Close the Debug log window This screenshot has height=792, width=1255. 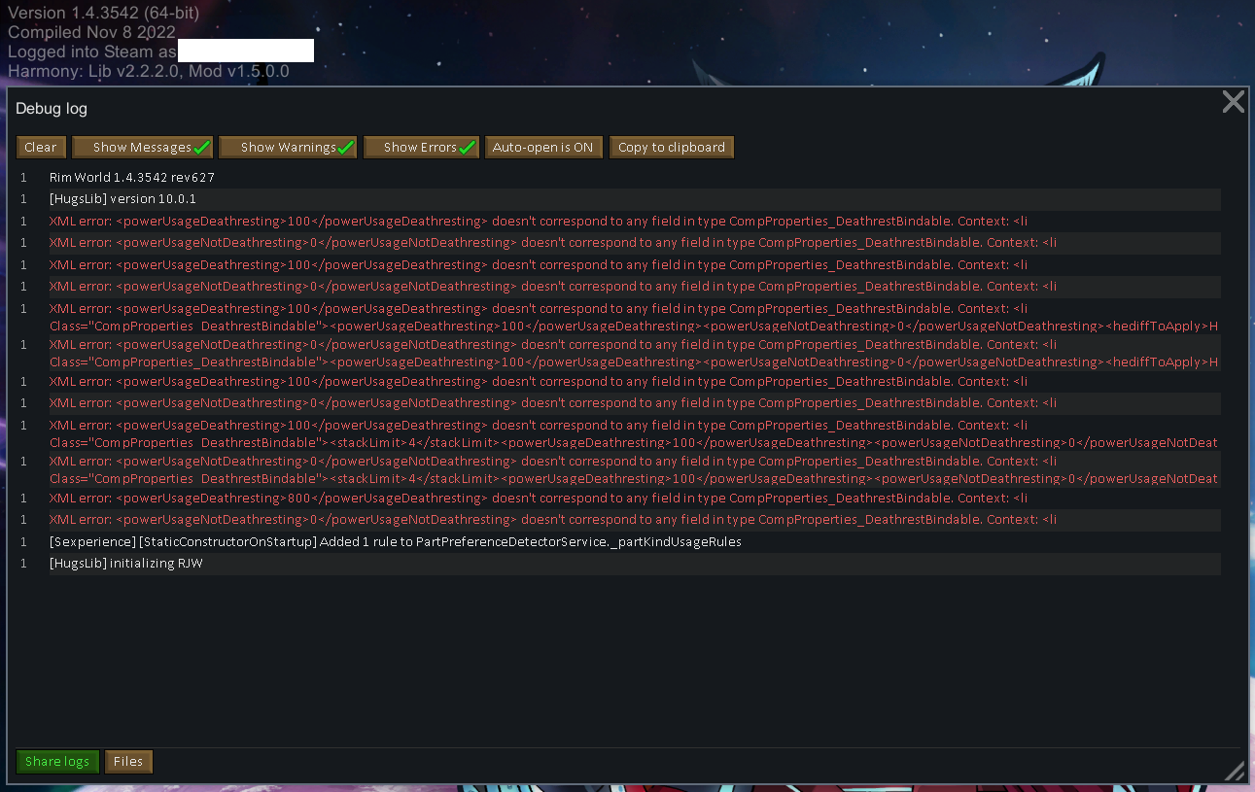click(x=1233, y=102)
